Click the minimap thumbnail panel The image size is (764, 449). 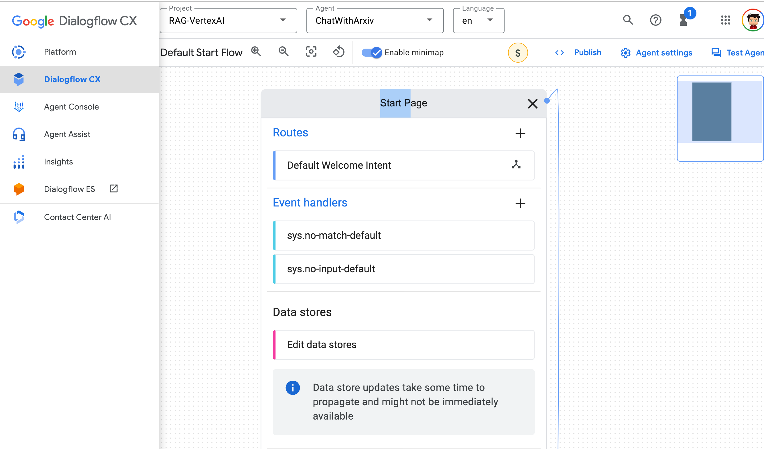pos(720,118)
